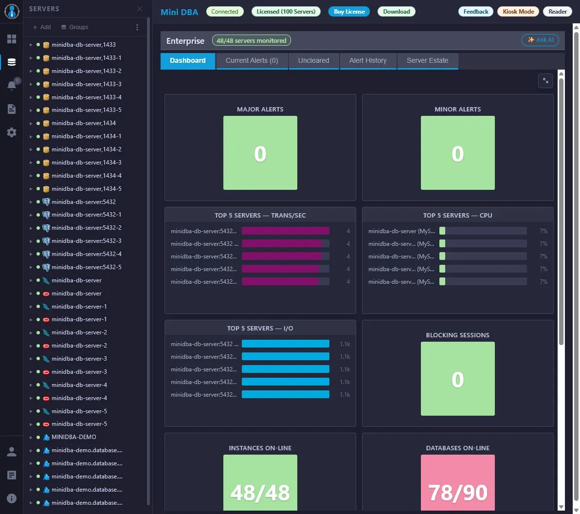Click the Download button
The width and height of the screenshot is (580, 514).
tap(397, 12)
